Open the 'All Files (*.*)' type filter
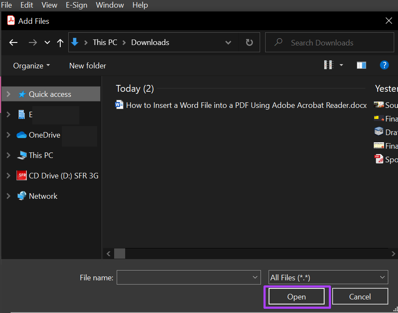Viewport: 398px width, 313px height. point(328,277)
